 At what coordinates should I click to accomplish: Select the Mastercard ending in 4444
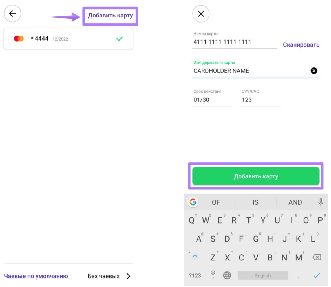pyautogui.click(x=68, y=39)
